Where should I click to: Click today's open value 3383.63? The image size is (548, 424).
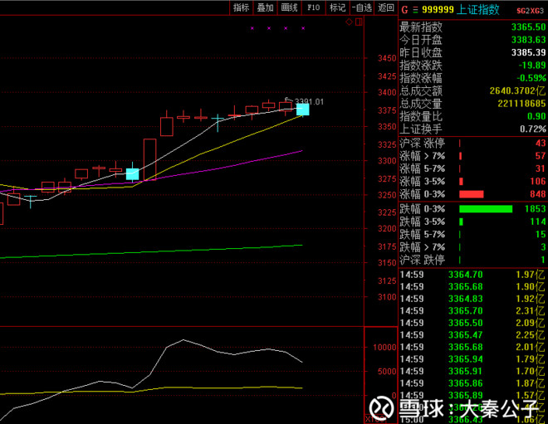(x=528, y=40)
